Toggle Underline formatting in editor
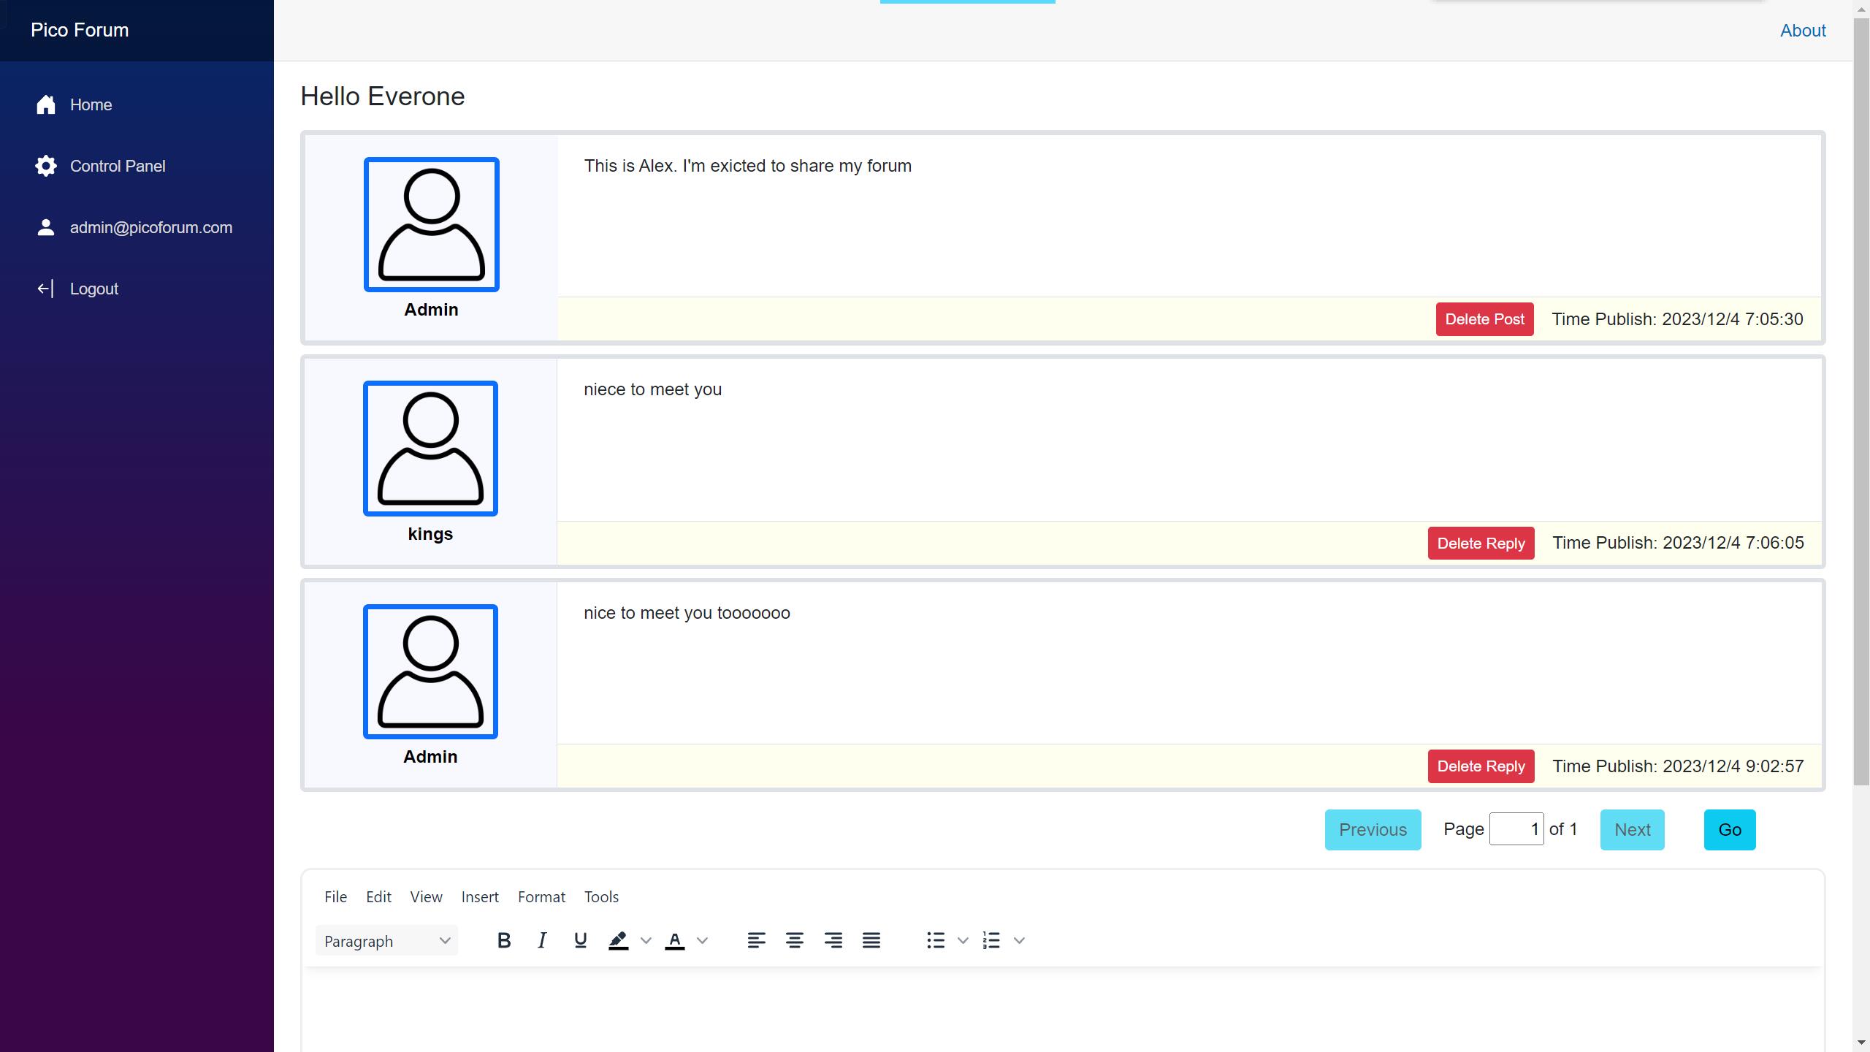Screen dimensions: 1870x1052 pos(581,940)
